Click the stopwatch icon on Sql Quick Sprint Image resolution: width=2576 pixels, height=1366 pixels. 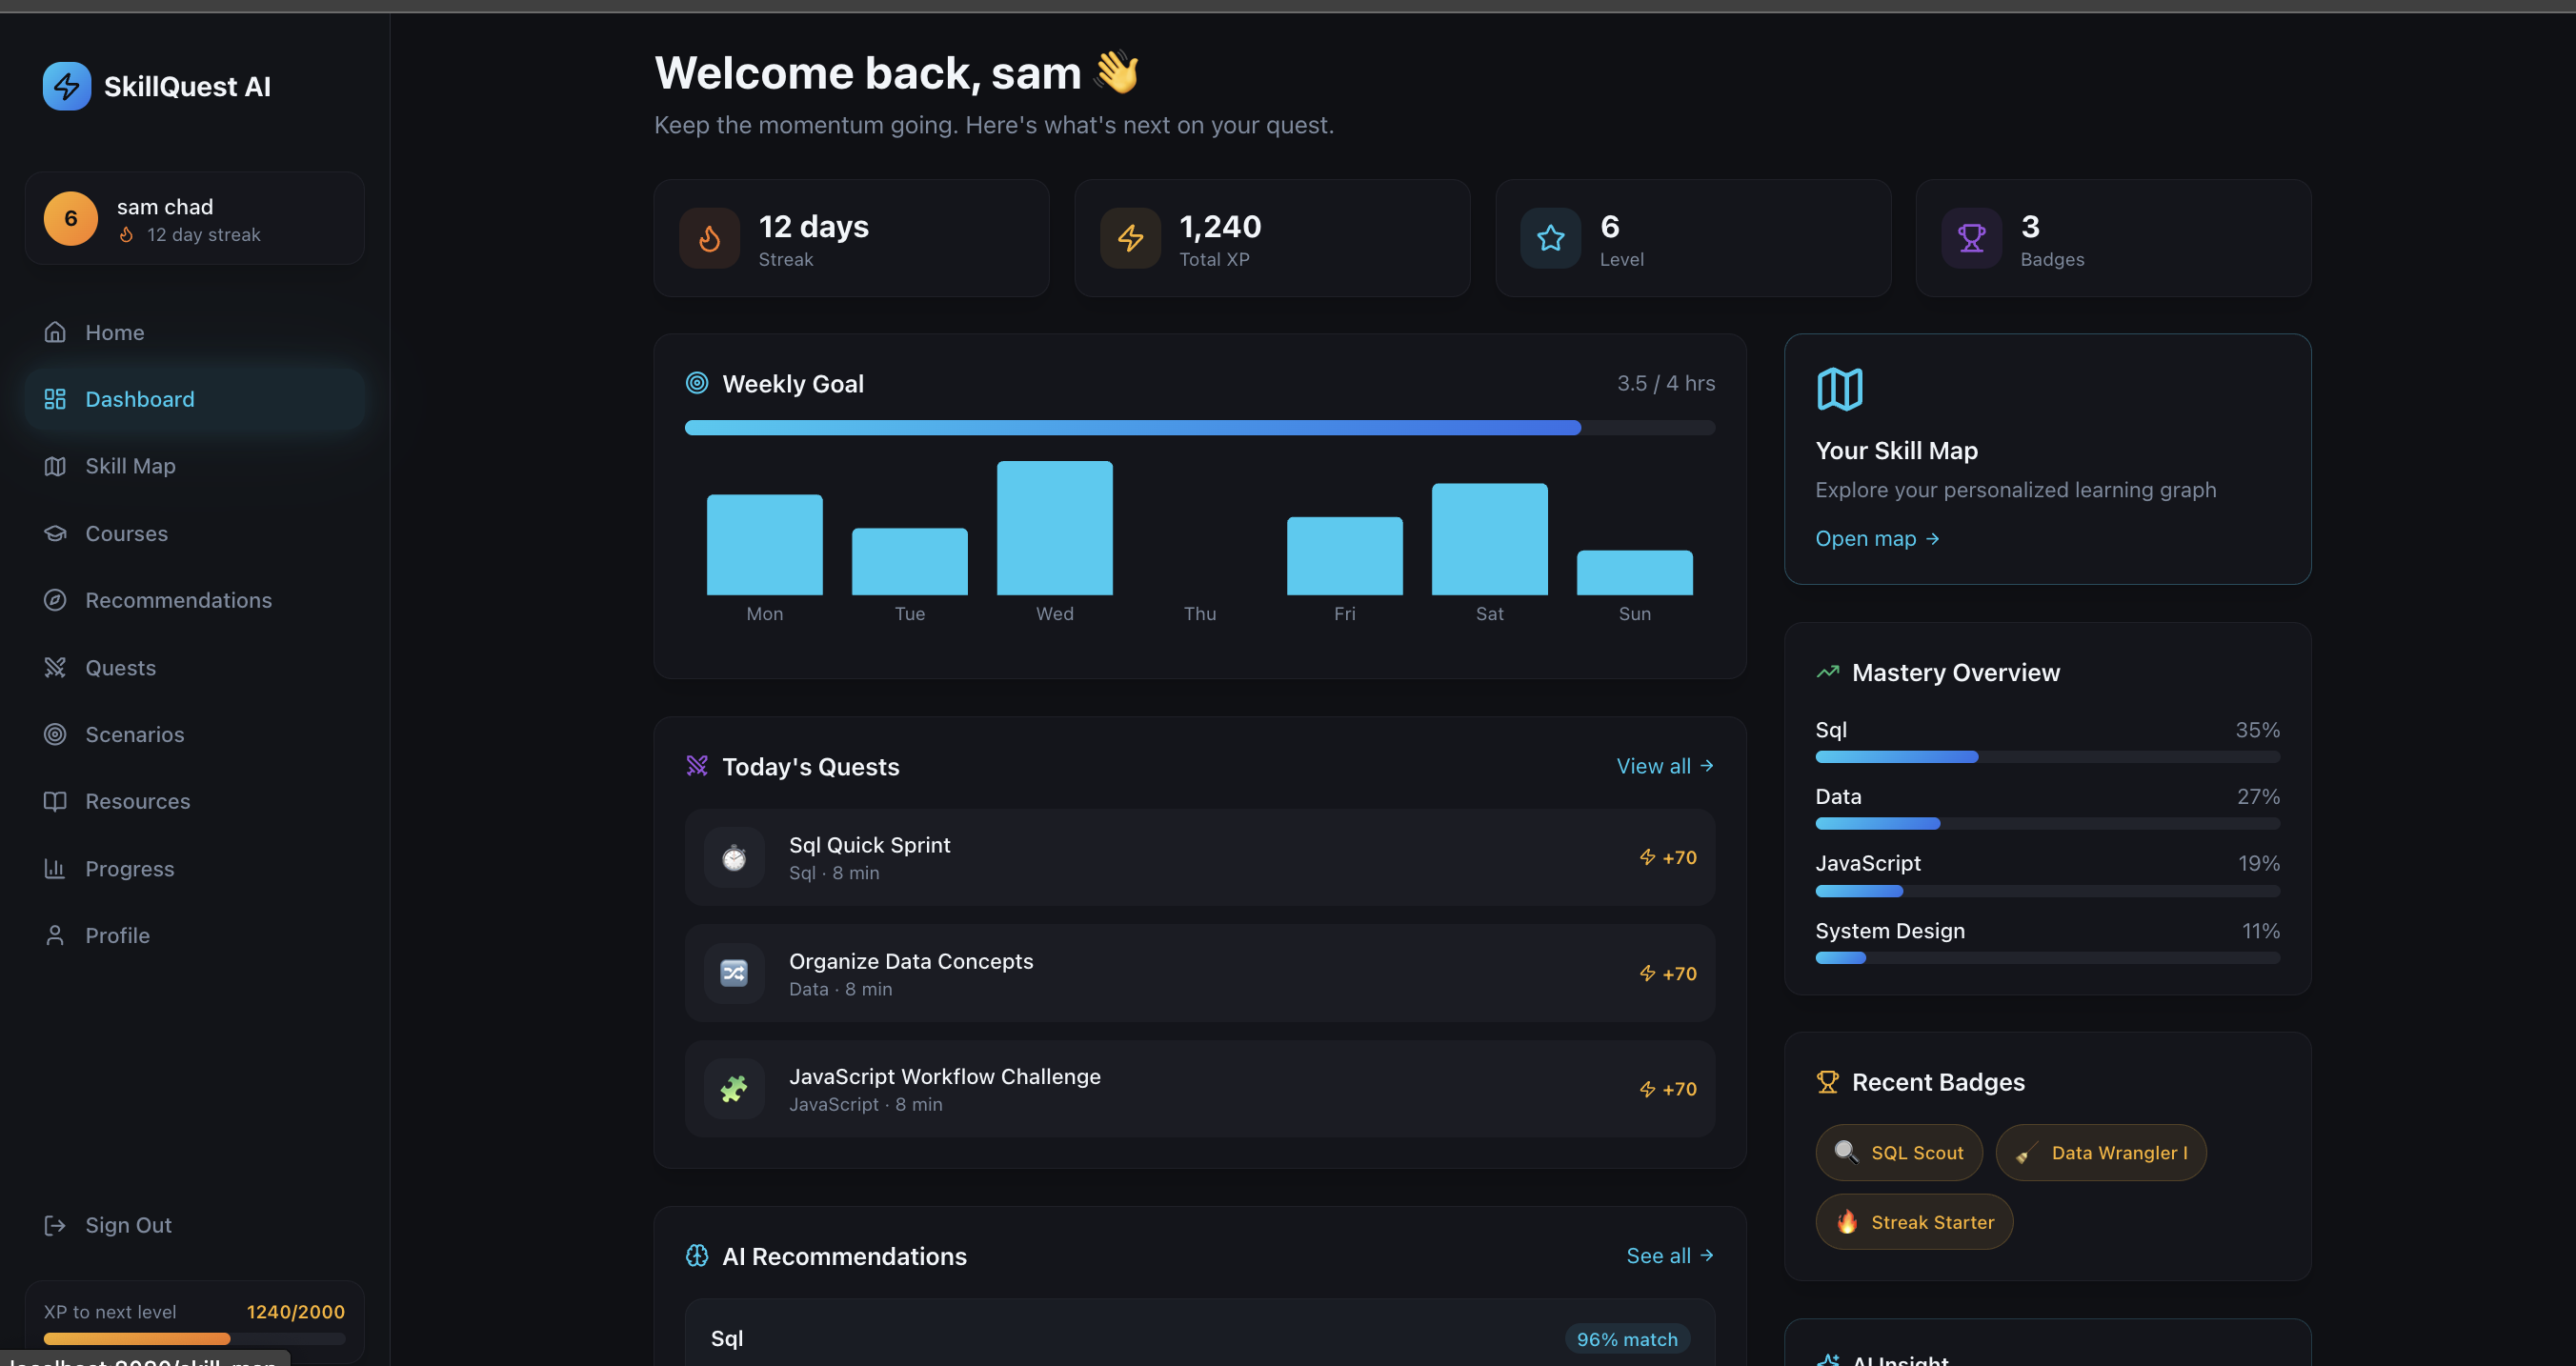tap(734, 858)
